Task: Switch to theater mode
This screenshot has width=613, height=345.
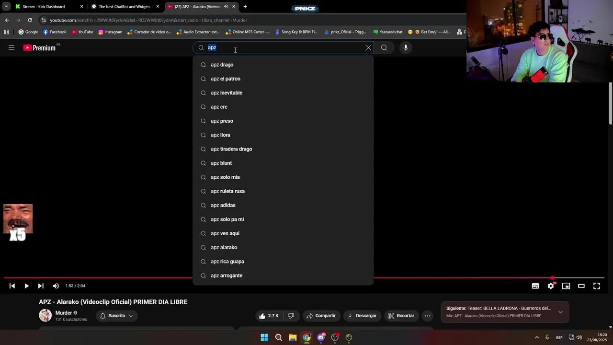Action: [581, 286]
